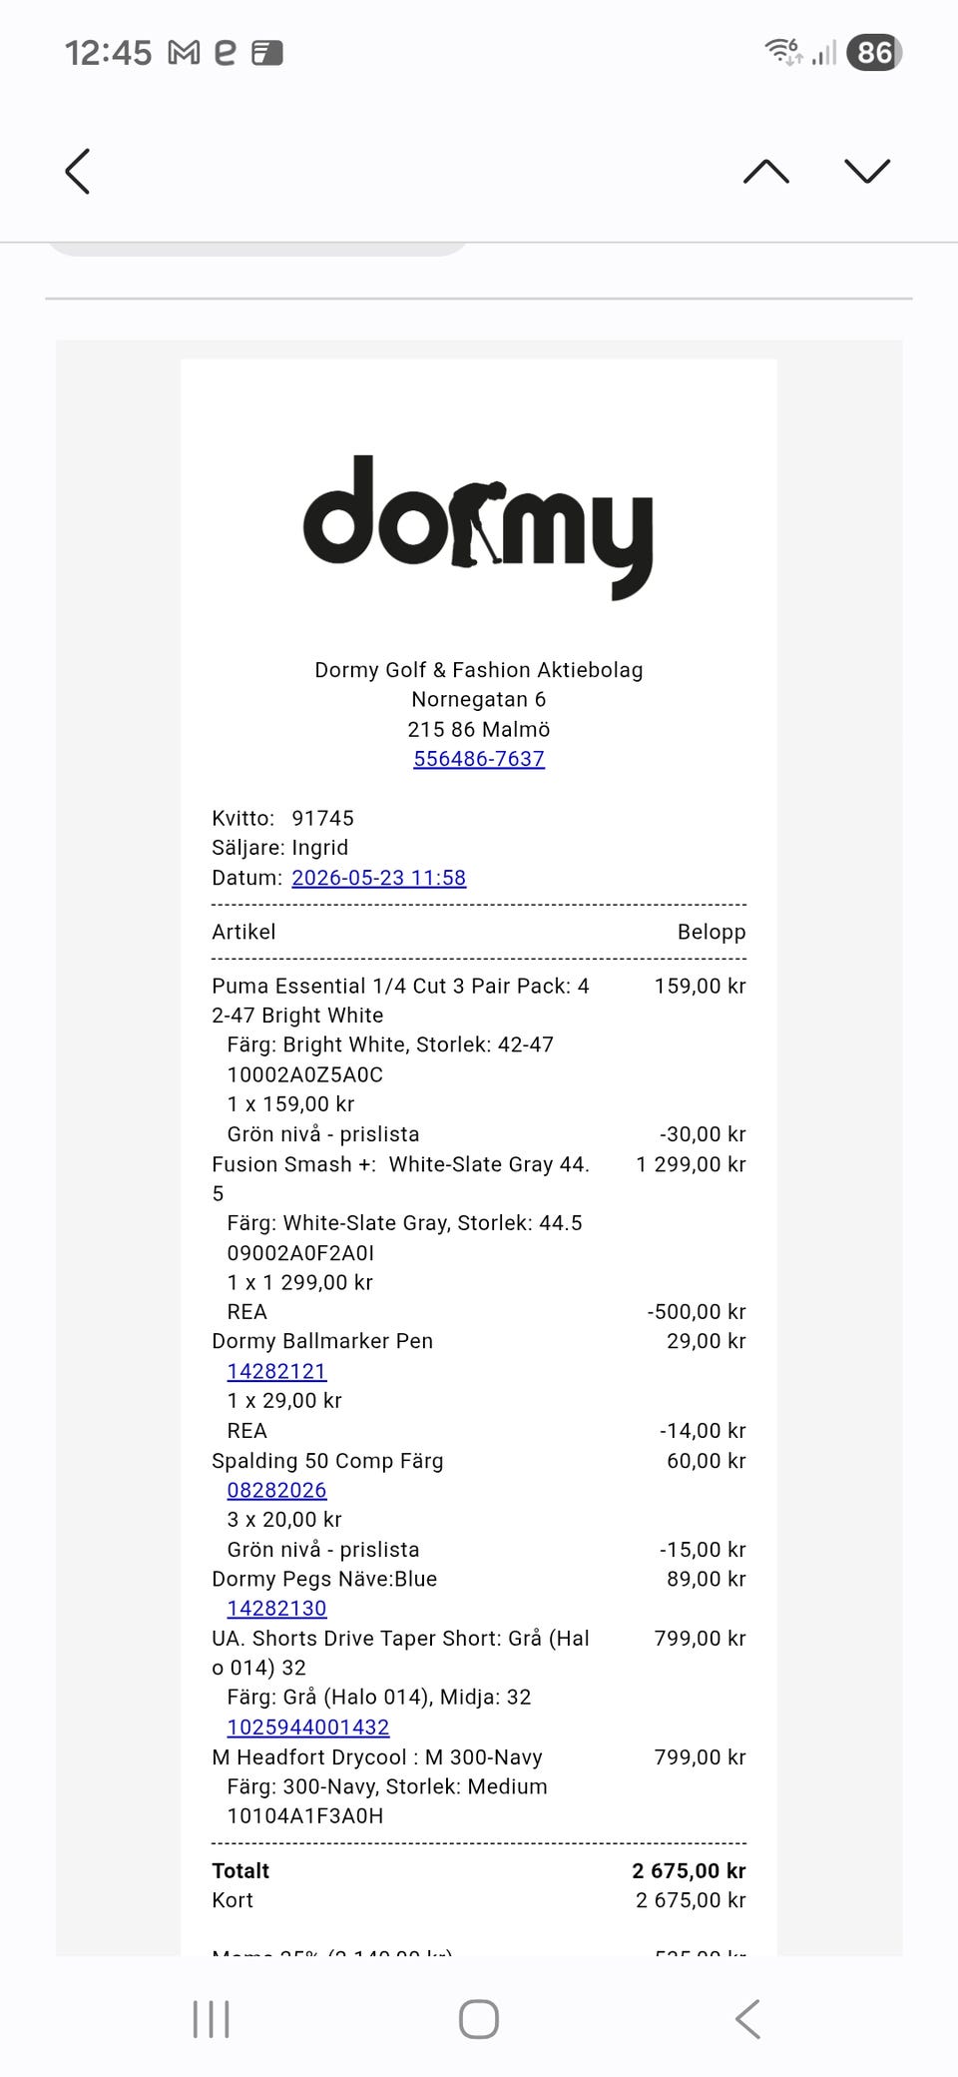This screenshot has height=2077, width=958.
Task: Tap the clock showing 12:45
Action: (x=109, y=52)
